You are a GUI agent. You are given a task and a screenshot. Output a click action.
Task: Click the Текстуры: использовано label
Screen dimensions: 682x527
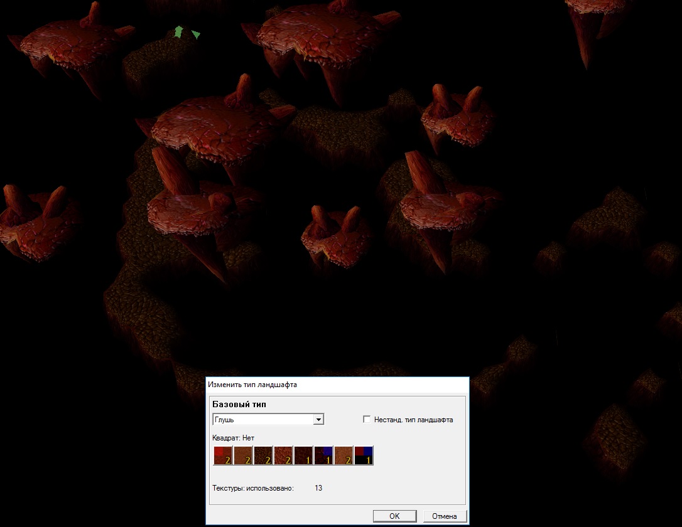[x=253, y=488]
